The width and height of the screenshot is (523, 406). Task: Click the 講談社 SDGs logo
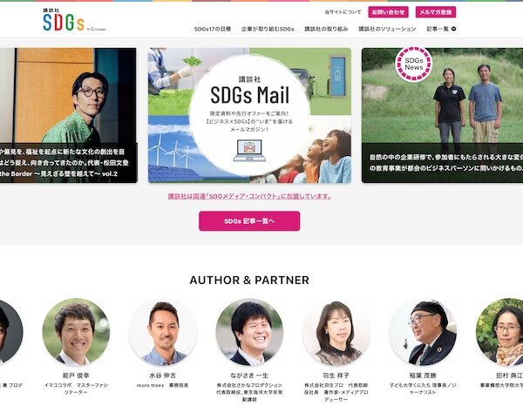pyautogui.click(x=74, y=20)
